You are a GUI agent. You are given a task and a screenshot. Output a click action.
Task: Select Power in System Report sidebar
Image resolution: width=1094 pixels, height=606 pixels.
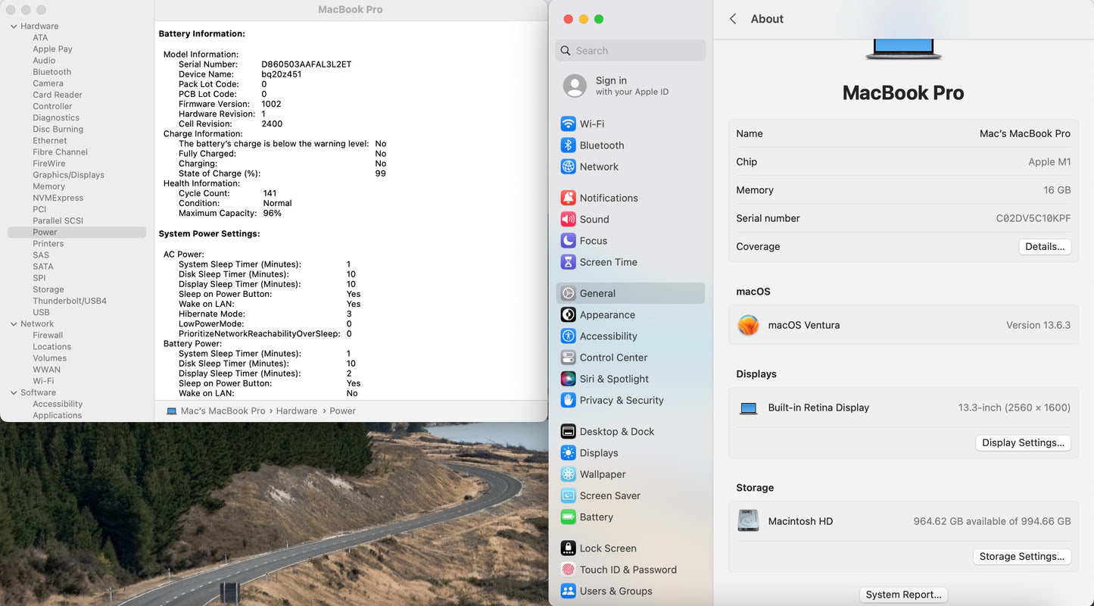pyautogui.click(x=76, y=233)
